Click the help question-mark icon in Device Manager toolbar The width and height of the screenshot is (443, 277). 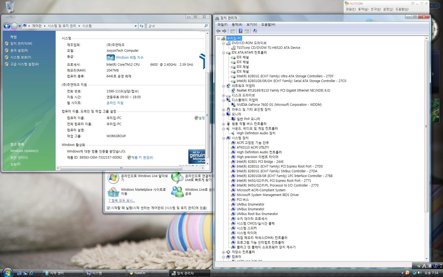[240, 31]
